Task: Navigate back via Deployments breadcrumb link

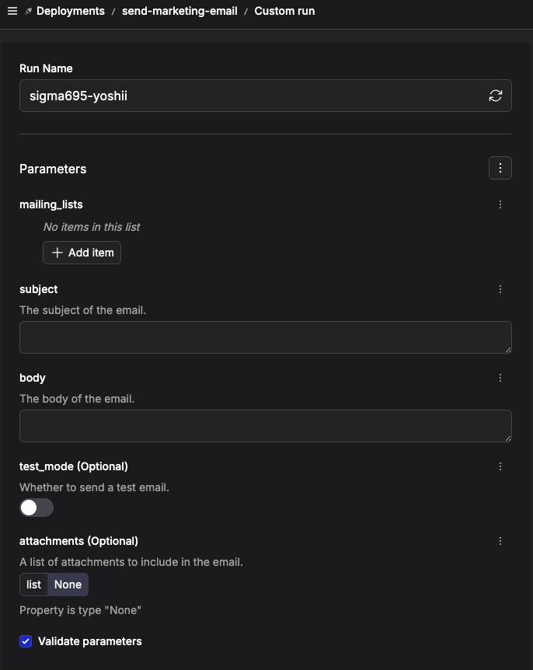Action: click(71, 11)
